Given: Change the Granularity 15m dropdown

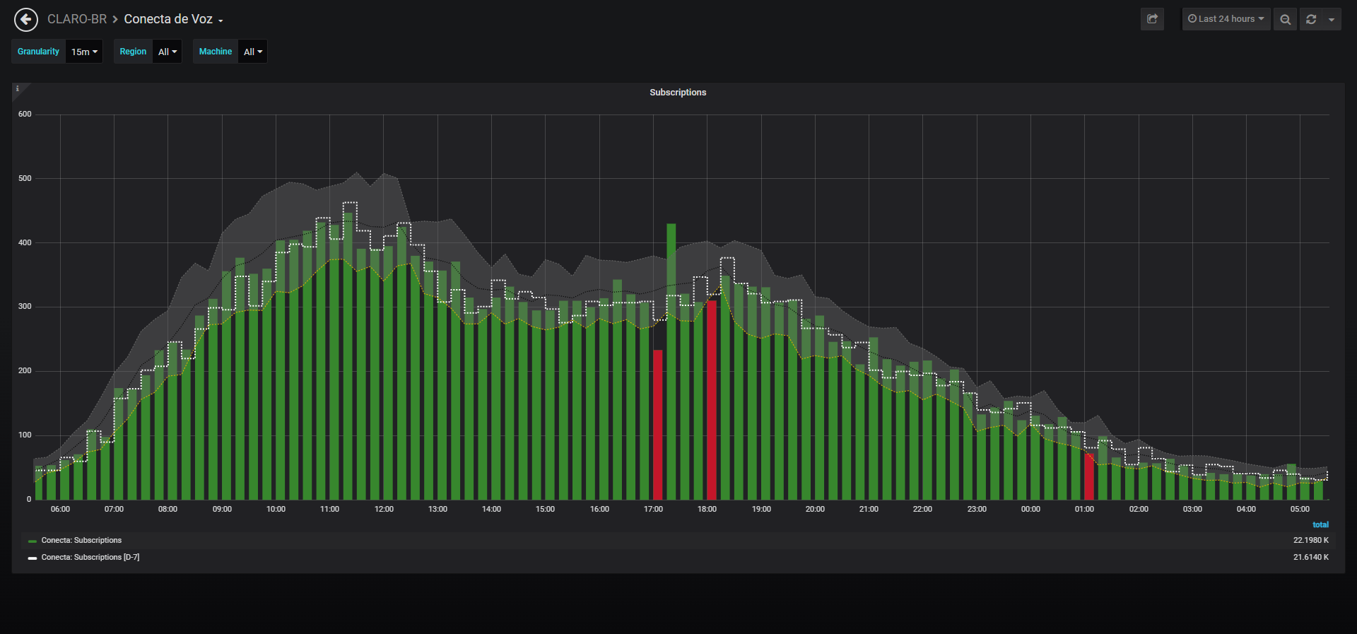Looking at the screenshot, I should click(84, 52).
